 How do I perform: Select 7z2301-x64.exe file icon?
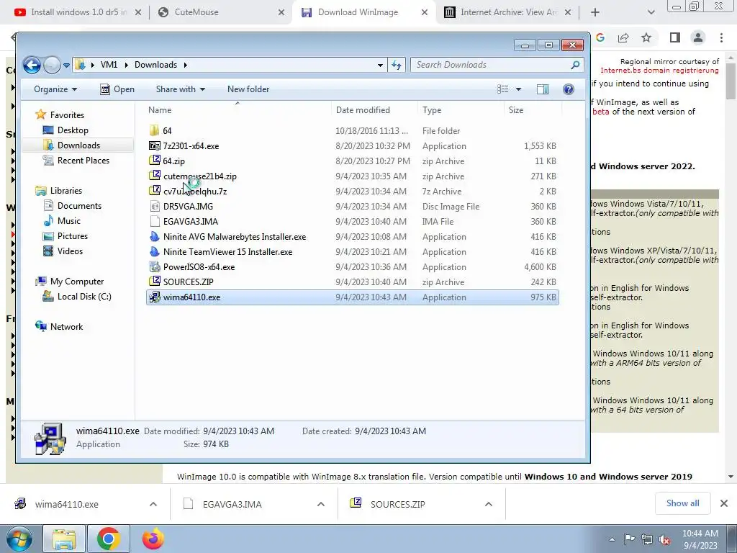(x=154, y=145)
